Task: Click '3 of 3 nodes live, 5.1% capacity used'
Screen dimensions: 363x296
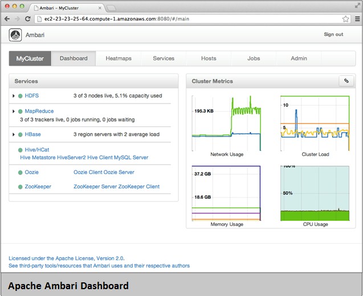Action: pos(117,96)
